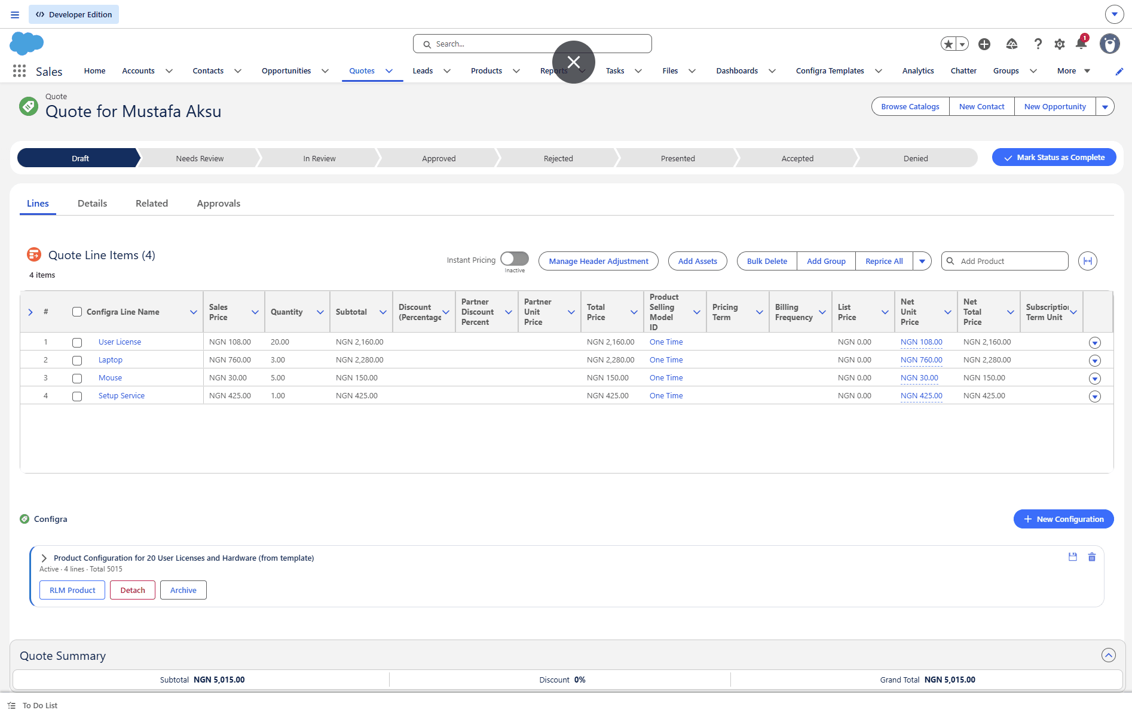Screen dimensions: 1132x713
Task: Select the Approved path stage
Action: (x=439, y=158)
